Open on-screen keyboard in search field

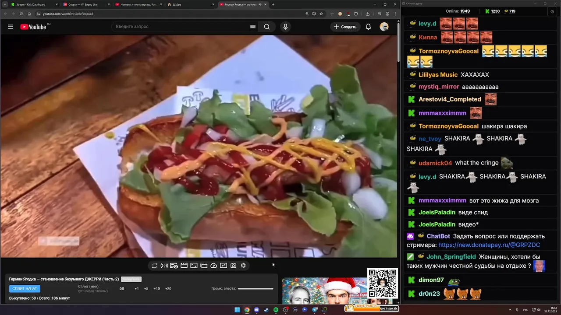[253, 27]
